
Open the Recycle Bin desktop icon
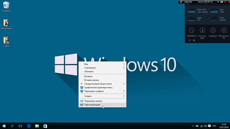[x=6, y=6]
